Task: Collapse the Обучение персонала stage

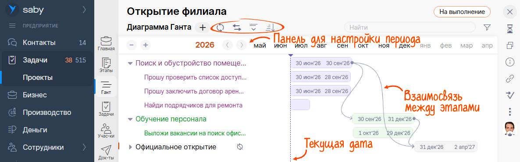Action: point(130,119)
